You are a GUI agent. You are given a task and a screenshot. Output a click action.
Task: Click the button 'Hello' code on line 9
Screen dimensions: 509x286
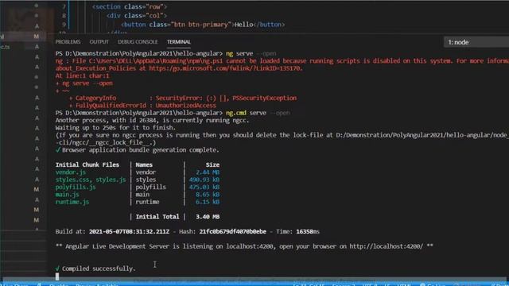coord(203,25)
